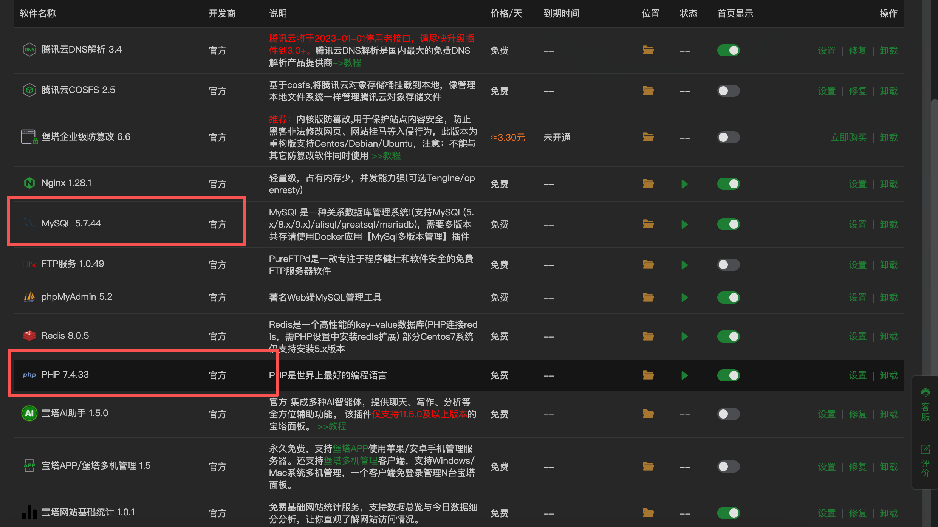This screenshot has height=527, width=938.
Task: Turn off homepage display for 宝塔网站基础统计
Action: point(728,513)
